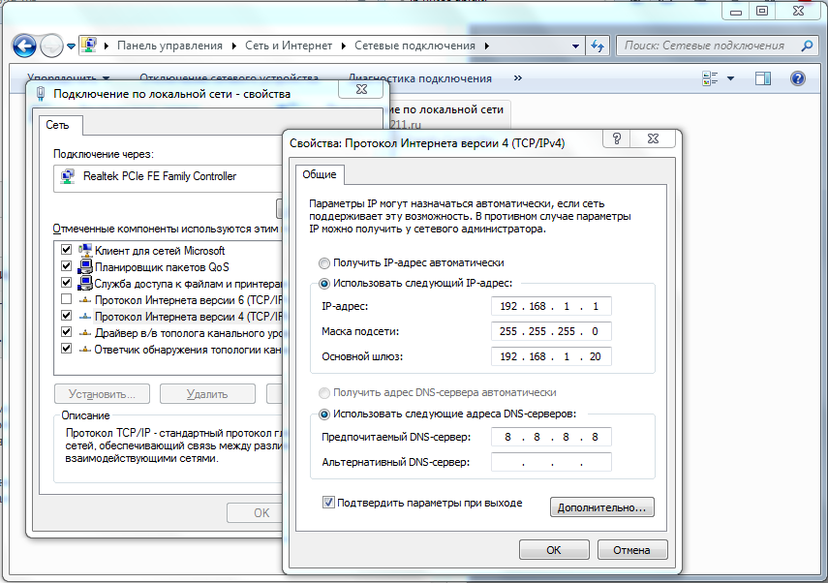Image resolution: width=828 pixels, height=583 pixels.
Task: Toggle Подтвердить параметры при выходе checkbox
Action: pyautogui.click(x=328, y=503)
